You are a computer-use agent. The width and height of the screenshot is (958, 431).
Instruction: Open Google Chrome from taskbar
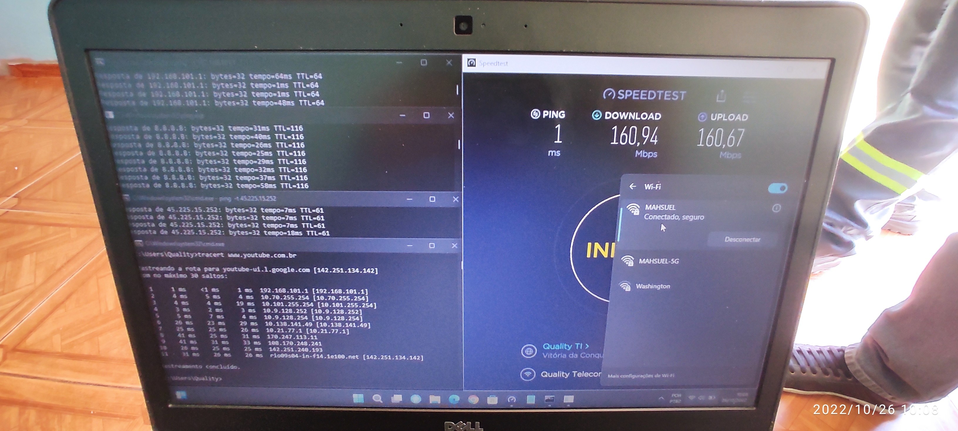pyautogui.click(x=473, y=400)
